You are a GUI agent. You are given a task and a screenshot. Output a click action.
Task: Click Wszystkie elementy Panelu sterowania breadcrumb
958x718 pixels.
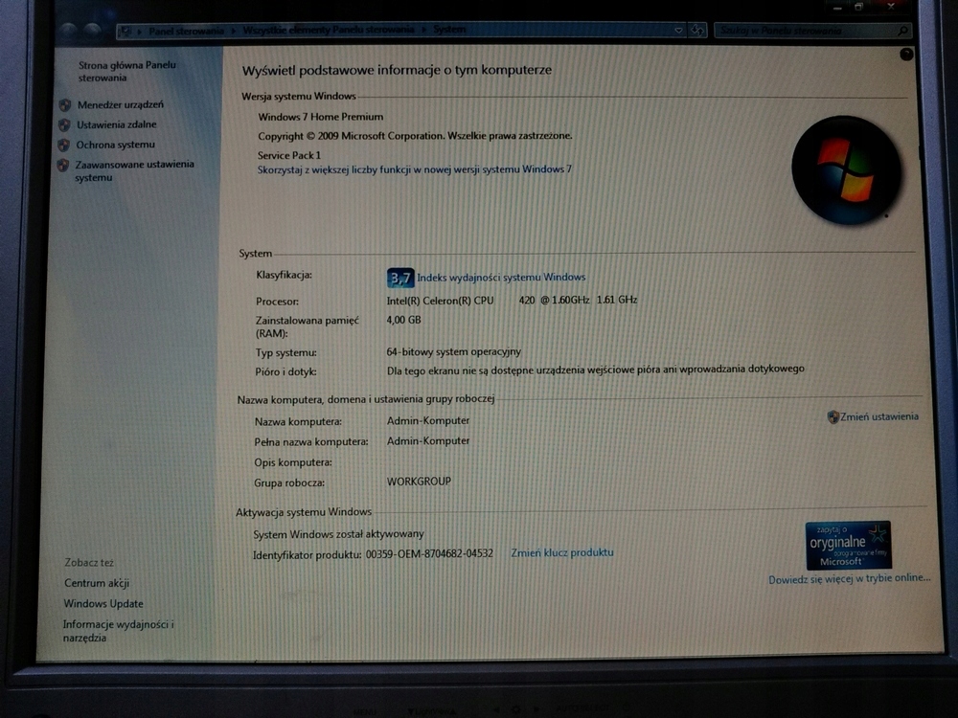coord(328,30)
